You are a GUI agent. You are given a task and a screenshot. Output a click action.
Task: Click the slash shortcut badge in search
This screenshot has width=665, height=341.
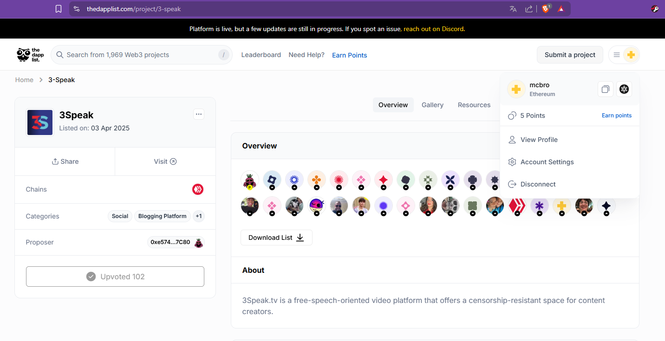click(224, 55)
